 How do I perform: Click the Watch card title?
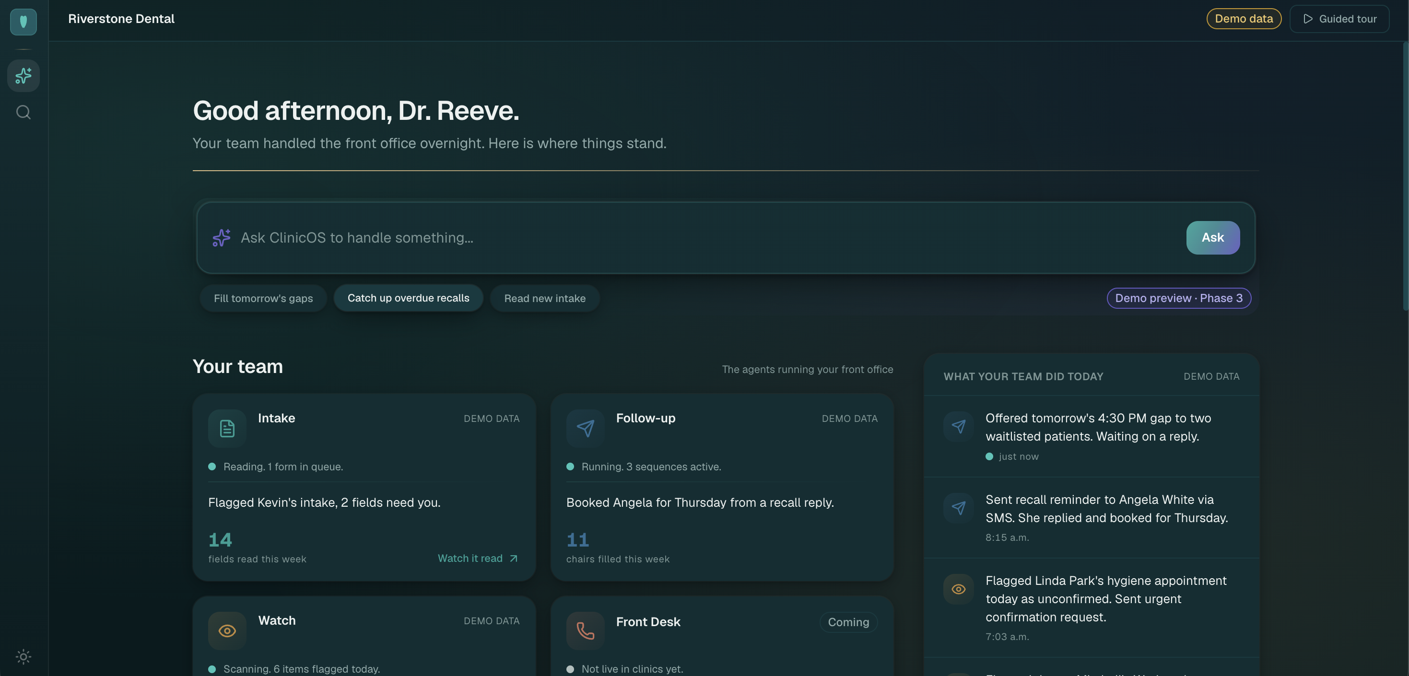click(x=277, y=621)
